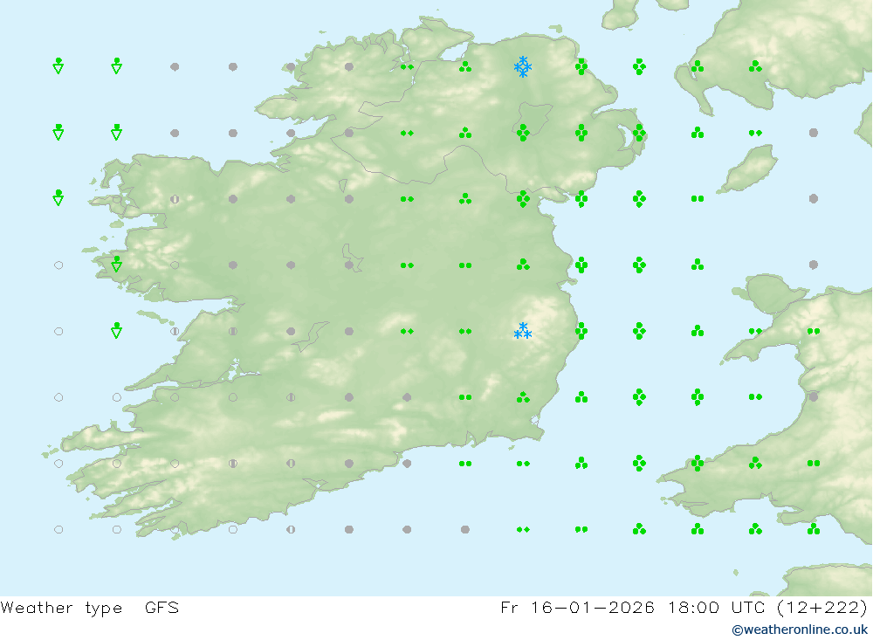
Task: Select the green rain symbol at Dublin Bay
Action: tap(581, 265)
